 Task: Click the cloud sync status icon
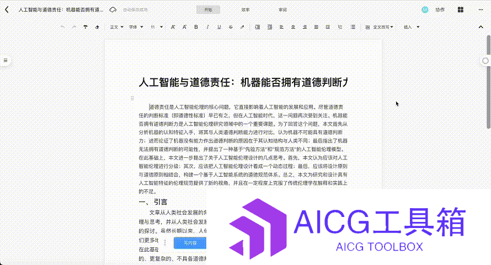coord(113,10)
